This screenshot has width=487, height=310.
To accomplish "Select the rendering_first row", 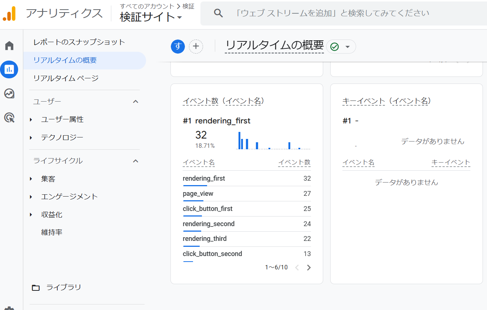I will pyautogui.click(x=247, y=178).
